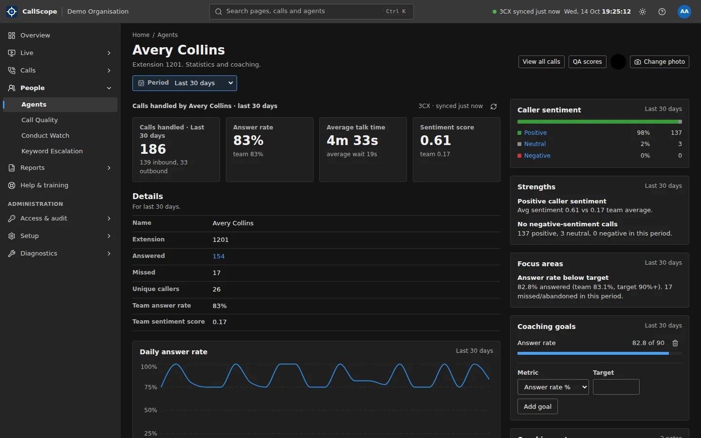Image resolution: width=701 pixels, height=438 pixels.
Task: Click the Positive sentiment link
Action: coord(535,133)
